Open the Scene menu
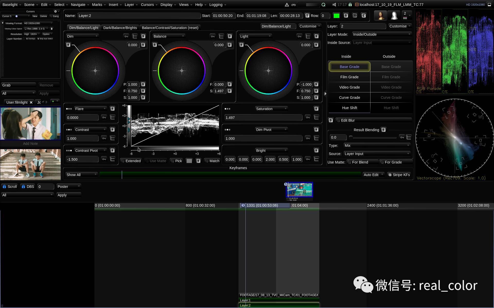Screen dimensions: 494x308 [x=29, y=5]
